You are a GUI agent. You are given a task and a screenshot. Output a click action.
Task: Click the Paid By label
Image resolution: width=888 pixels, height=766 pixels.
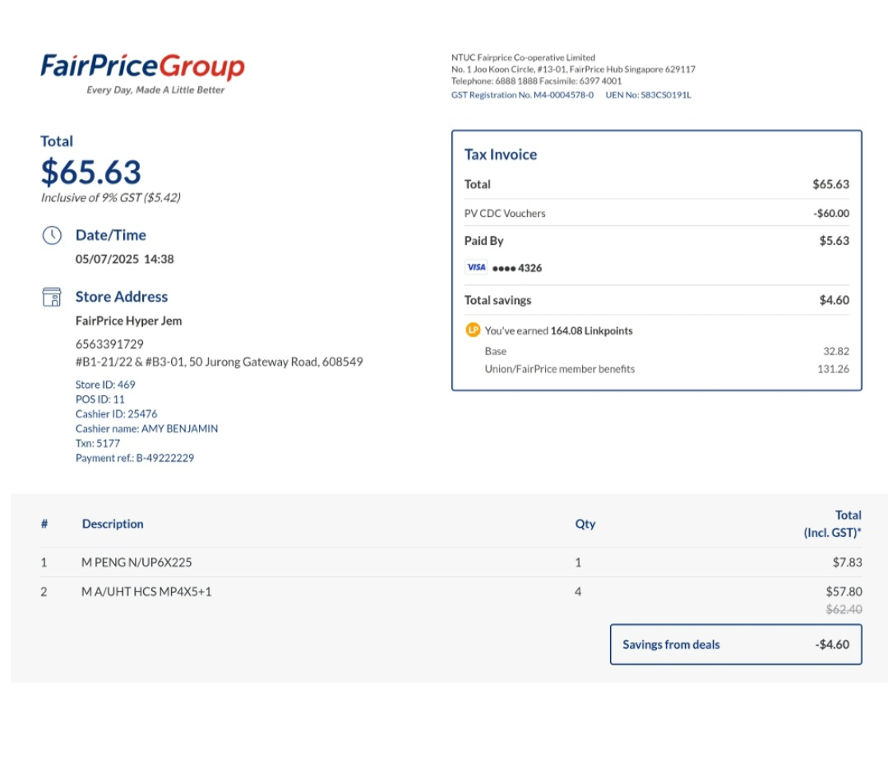click(483, 241)
